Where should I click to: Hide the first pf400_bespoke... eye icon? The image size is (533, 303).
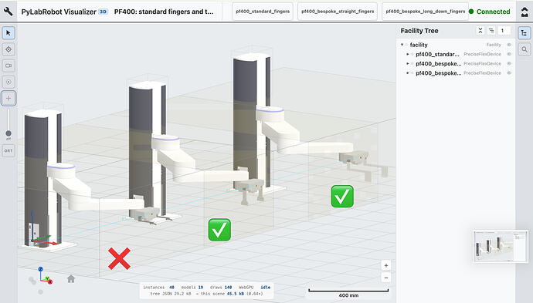tap(509, 63)
